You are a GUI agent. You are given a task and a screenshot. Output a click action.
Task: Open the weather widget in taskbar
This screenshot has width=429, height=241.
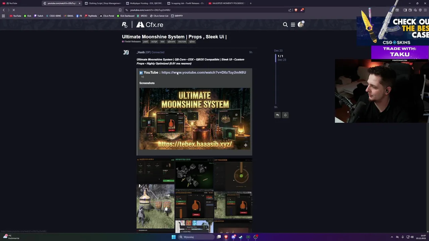pos(11,237)
